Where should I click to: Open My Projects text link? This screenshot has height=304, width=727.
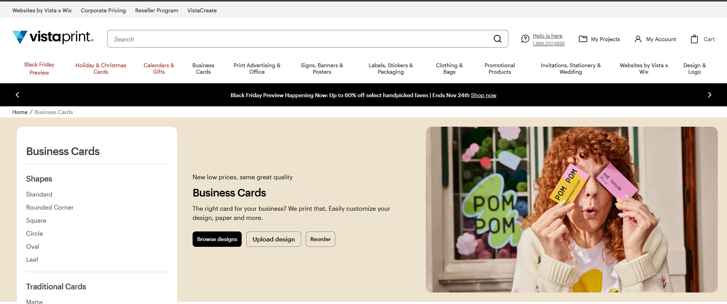pyautogui.click(x=605, y=39)
